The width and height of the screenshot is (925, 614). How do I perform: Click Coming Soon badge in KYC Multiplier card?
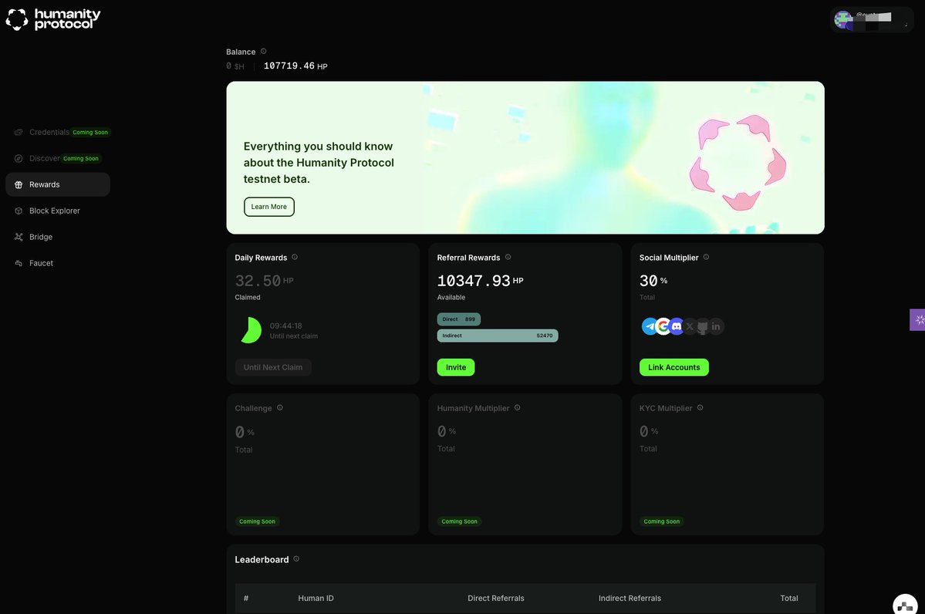click(x=662, y=521)
